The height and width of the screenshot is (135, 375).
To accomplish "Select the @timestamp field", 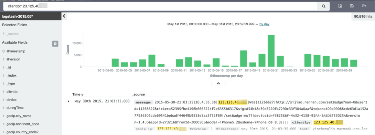I will [x=16, y=51].
